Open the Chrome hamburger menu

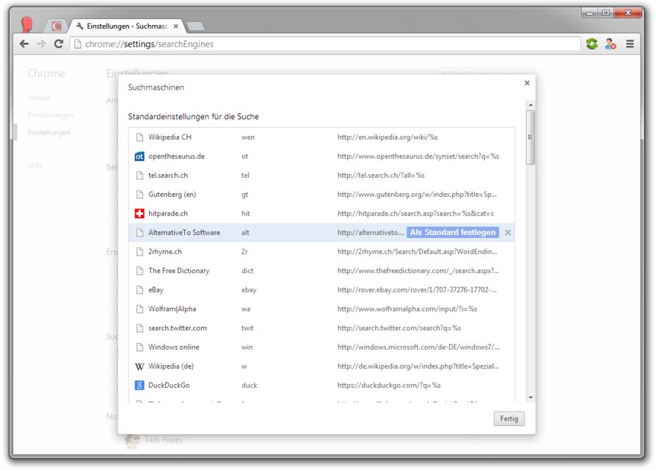pyautogui.click(x=630, y=44)
